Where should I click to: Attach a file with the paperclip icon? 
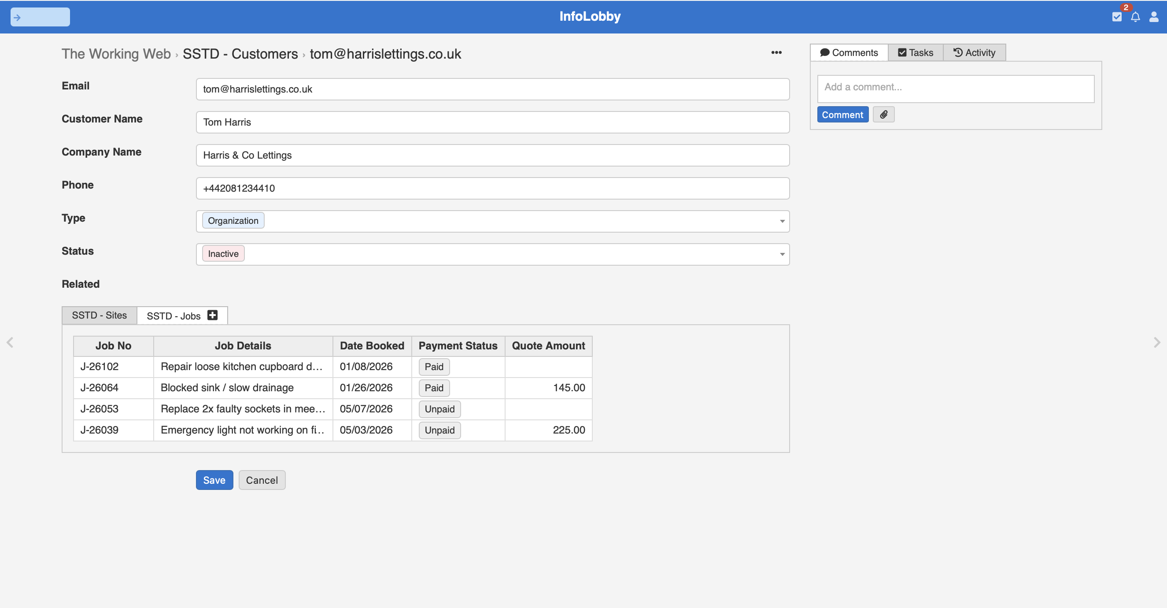click(883, 115)
